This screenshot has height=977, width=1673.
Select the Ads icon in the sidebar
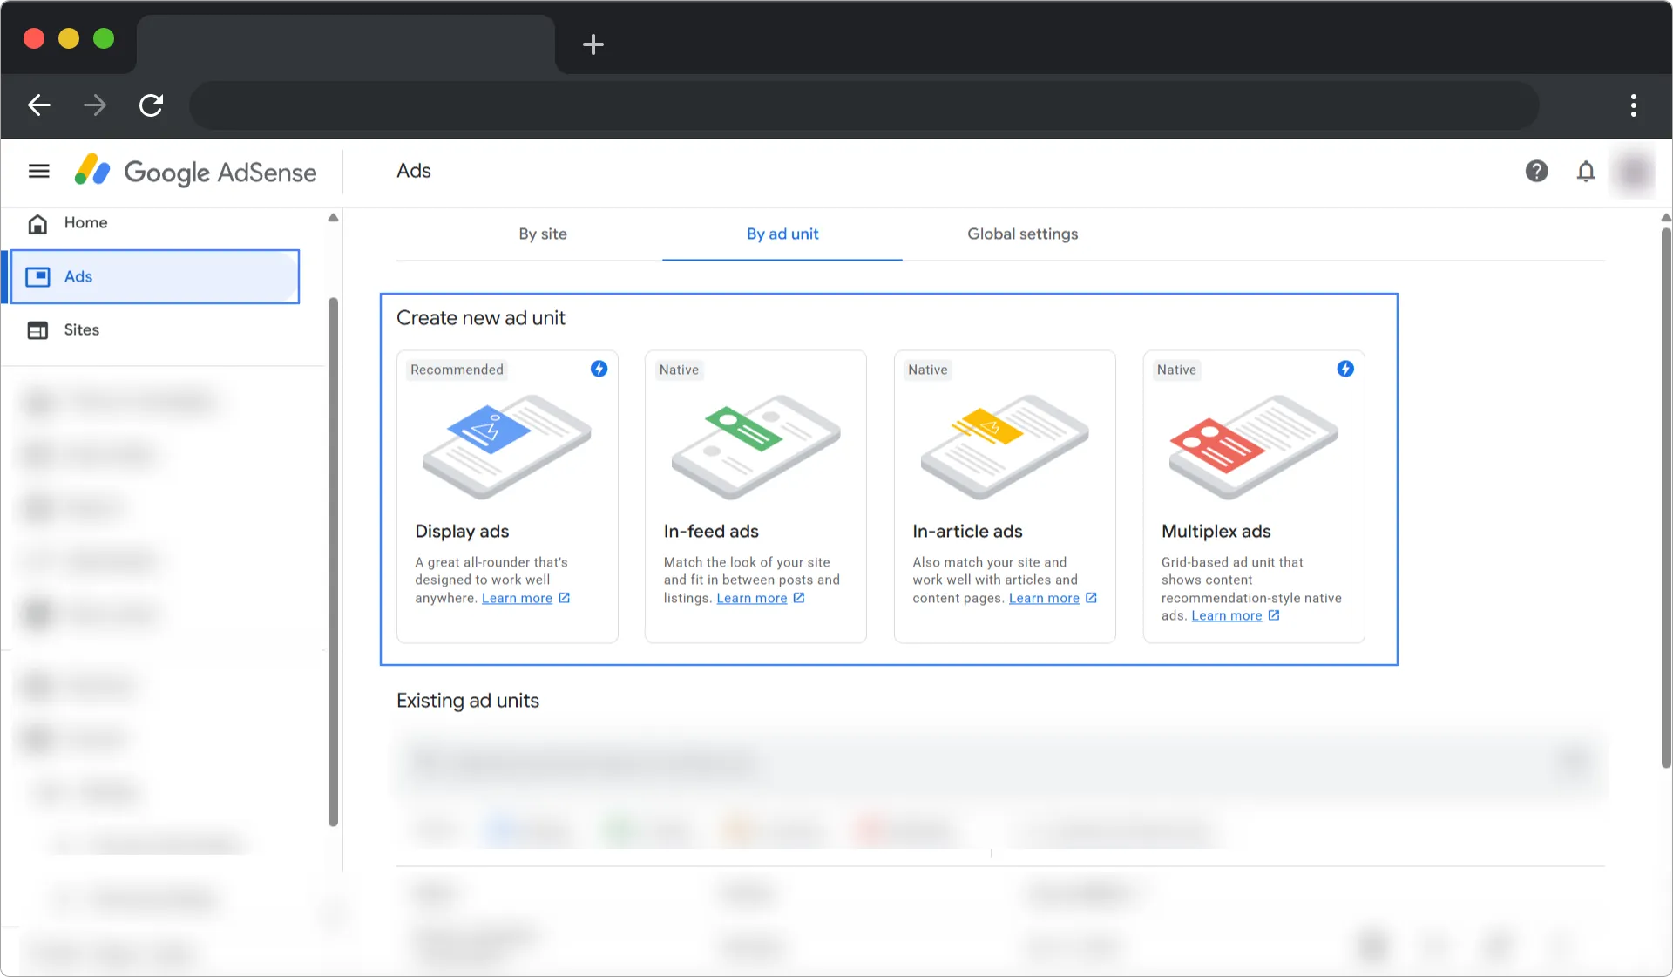point(38,276)
